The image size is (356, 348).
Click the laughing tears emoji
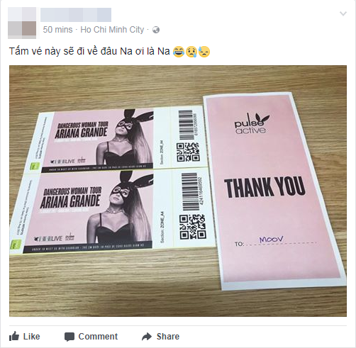179,52
